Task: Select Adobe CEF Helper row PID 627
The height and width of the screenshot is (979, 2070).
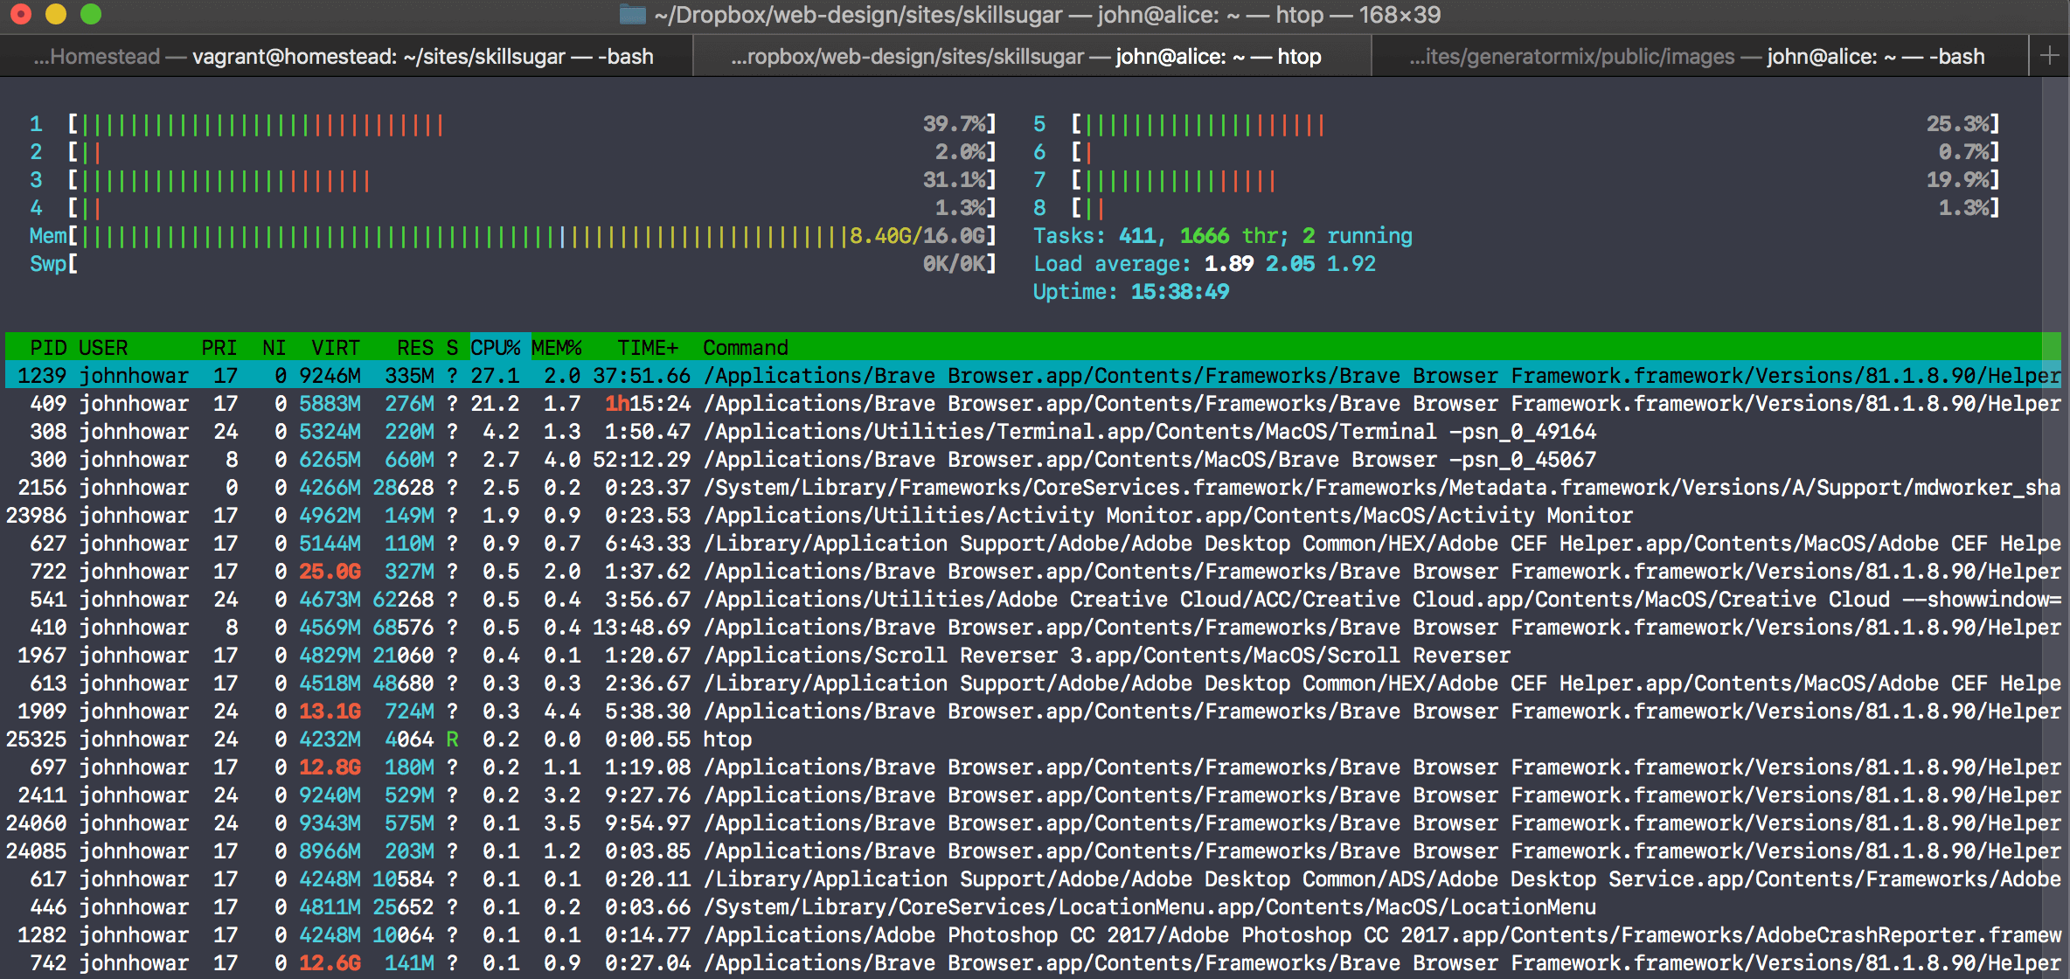Action: (x=1033, y=544)
